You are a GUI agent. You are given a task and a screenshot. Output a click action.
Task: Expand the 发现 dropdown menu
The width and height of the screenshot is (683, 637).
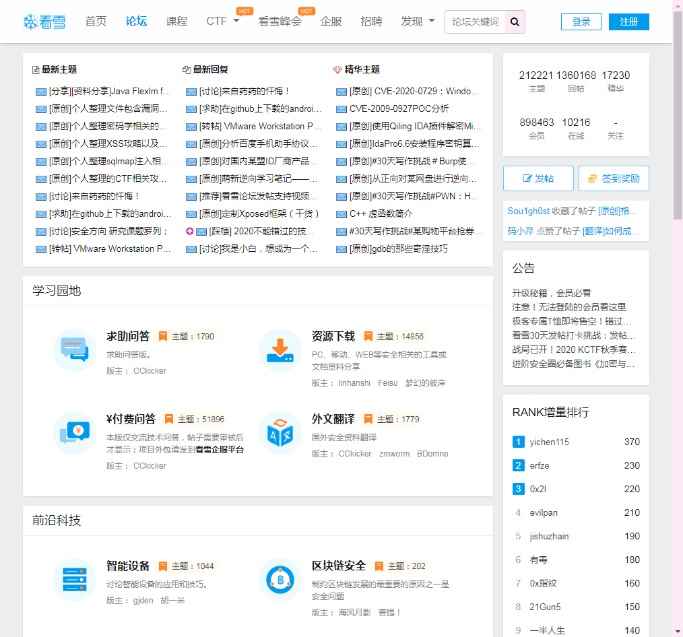(418, 21)
